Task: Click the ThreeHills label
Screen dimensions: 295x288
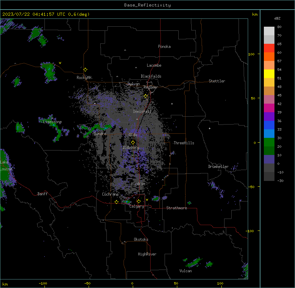Action: [x=184, y=143]
